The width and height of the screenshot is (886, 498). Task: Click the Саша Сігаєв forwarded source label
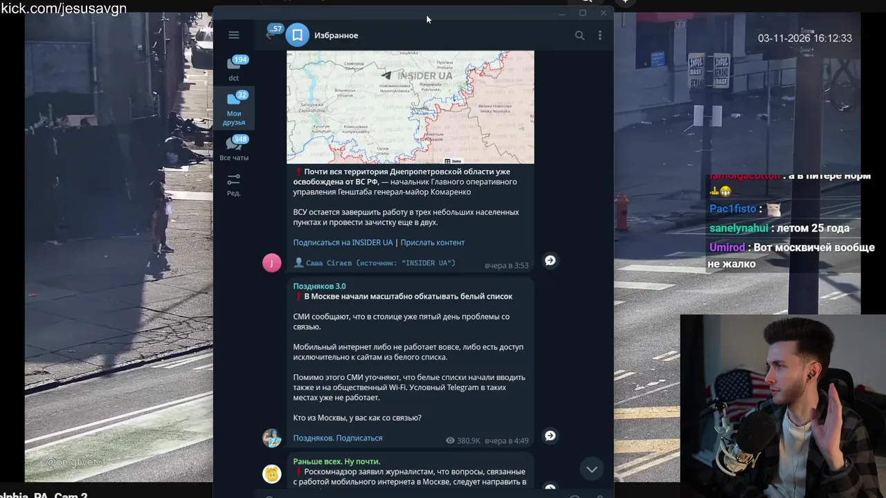(x=374, y=264)
